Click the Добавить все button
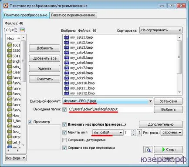 coord(44,58)
